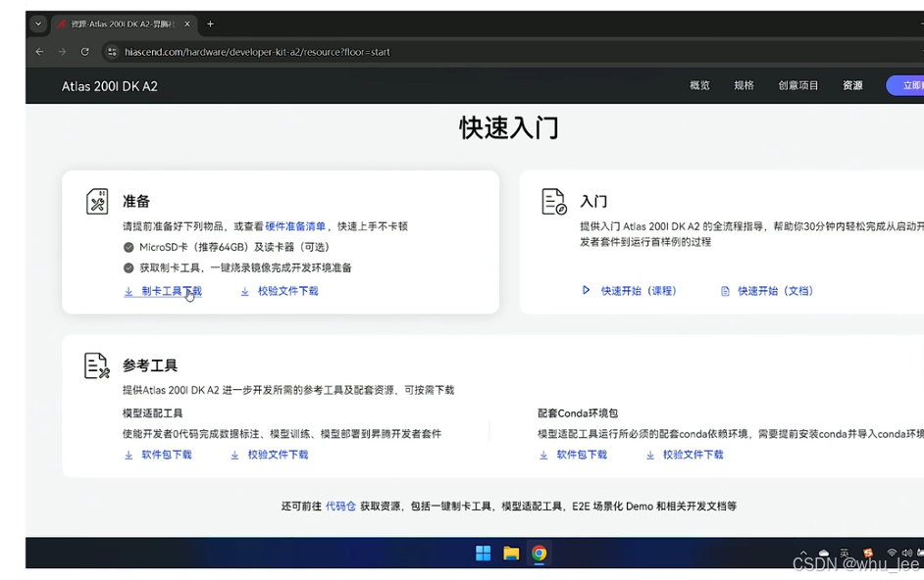The height and width of the screenshot is (580, 924).
Task: Click the blue 立即 button in header
Action: click(905, 85)
